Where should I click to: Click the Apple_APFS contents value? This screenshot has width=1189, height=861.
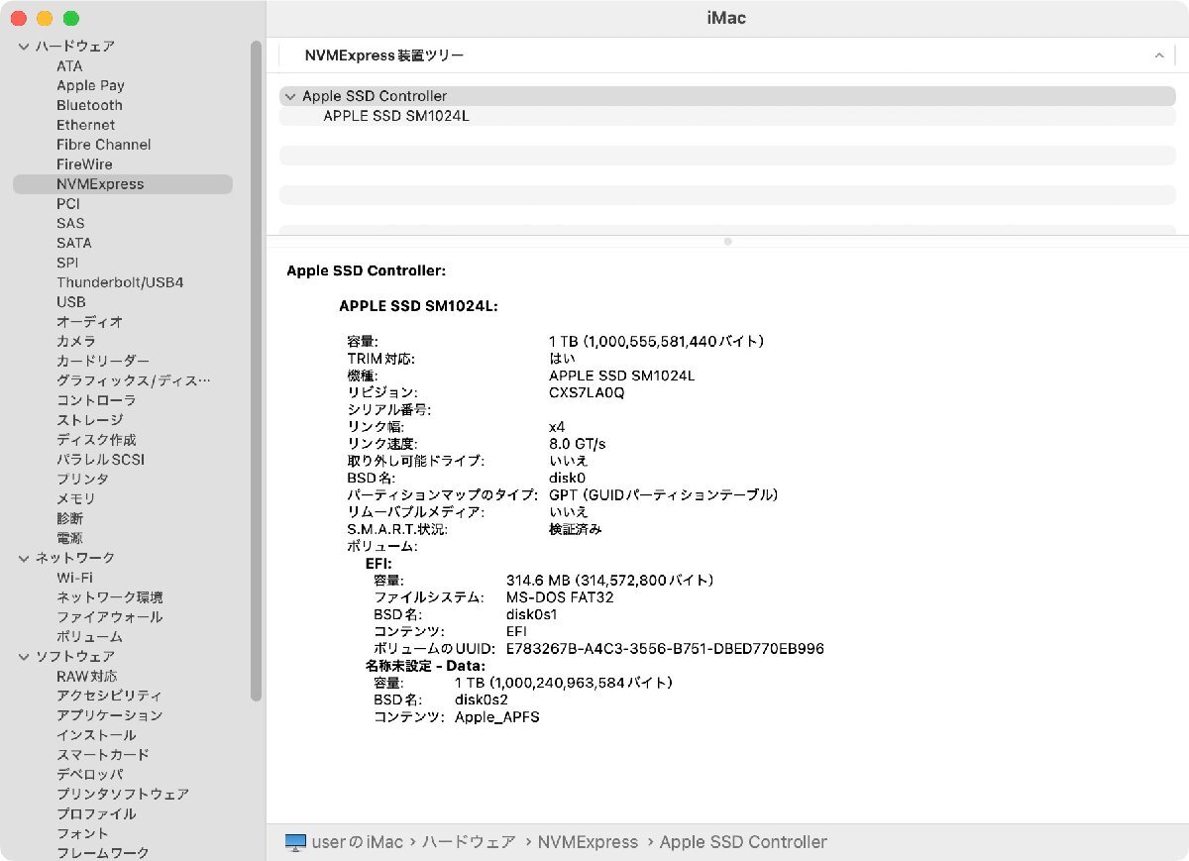pyautogui.click(x=497, y=716)
